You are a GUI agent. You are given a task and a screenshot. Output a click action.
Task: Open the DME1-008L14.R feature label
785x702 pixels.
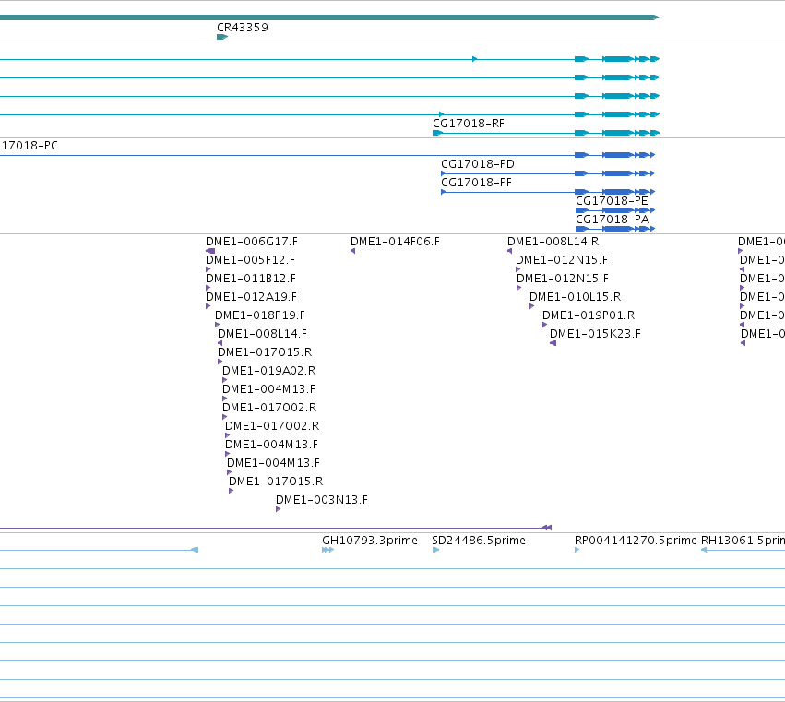[x=553, y=242]
